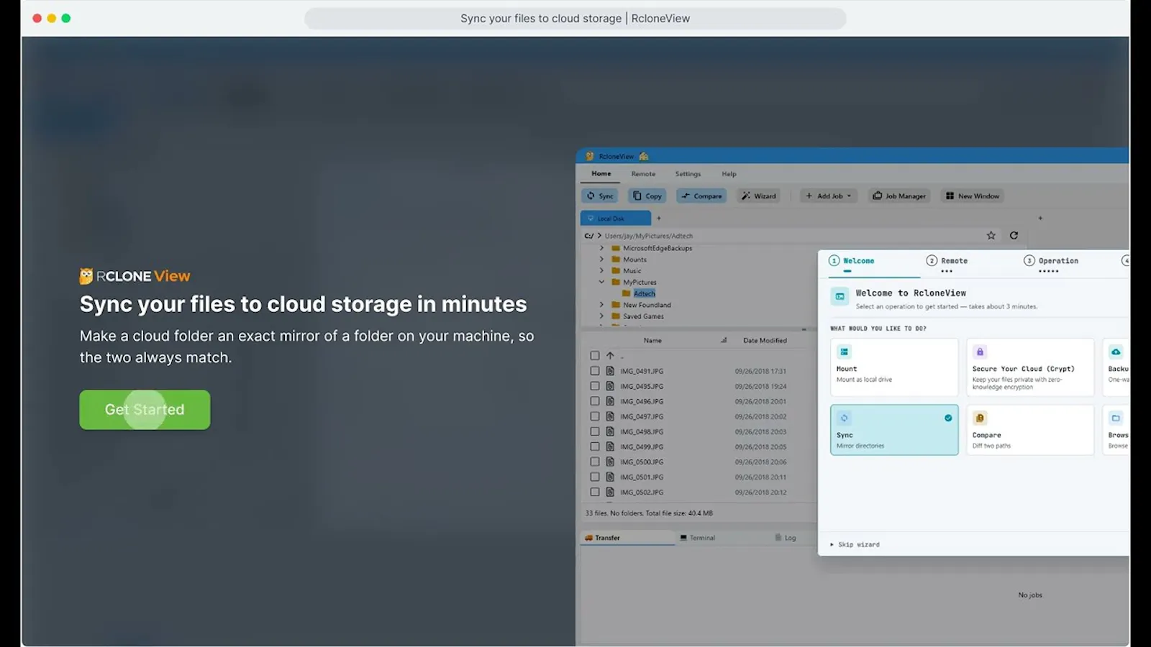
Task: Add a new tab in the right pane
Action: (1040, 218)
